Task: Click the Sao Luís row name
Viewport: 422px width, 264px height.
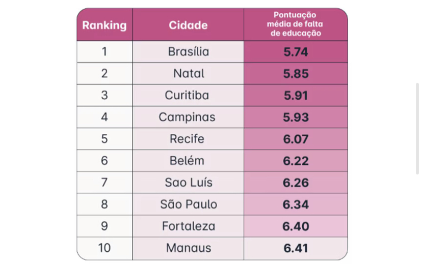Action: [x=188, y=183]
